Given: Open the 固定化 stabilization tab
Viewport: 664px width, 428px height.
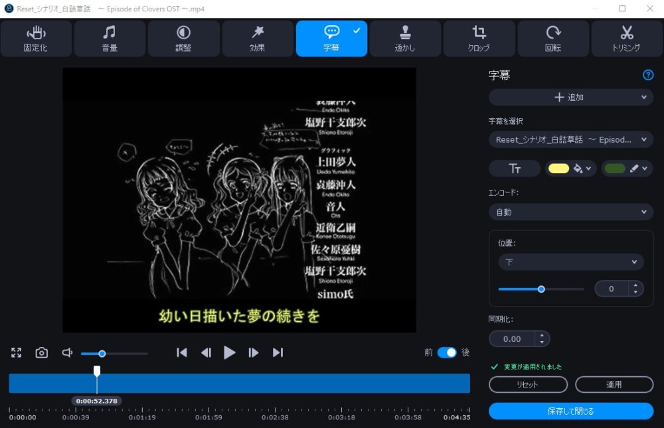Looking at the screenshot, I should 36,38.
